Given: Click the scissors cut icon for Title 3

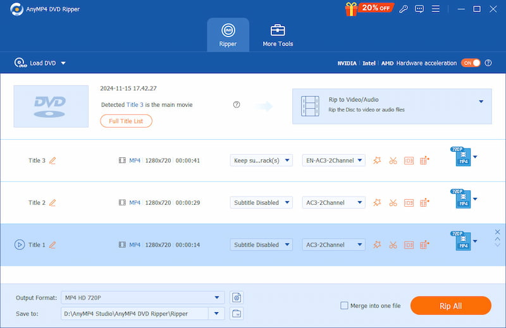Looking at the screenshot, I should pyautogui.click(x=393, y=161).
